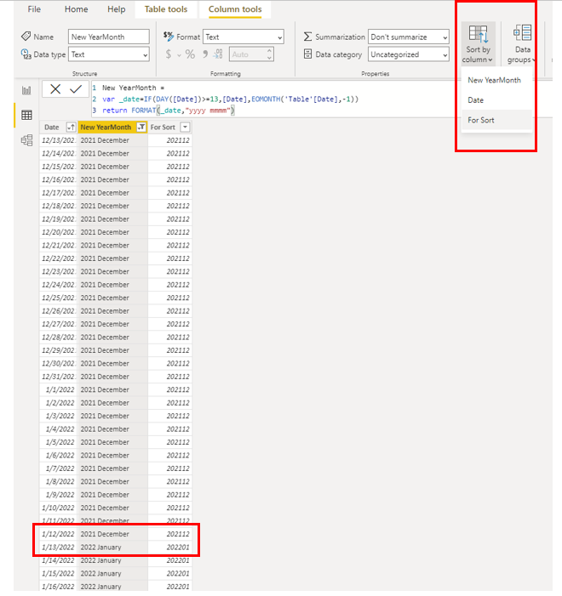Image resolution: width=562 pixels, height=596 pixels.
Task: Click cell with date 12/31/2021
Action: [58, 377]
